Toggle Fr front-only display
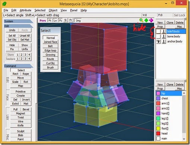 (71, 20)
